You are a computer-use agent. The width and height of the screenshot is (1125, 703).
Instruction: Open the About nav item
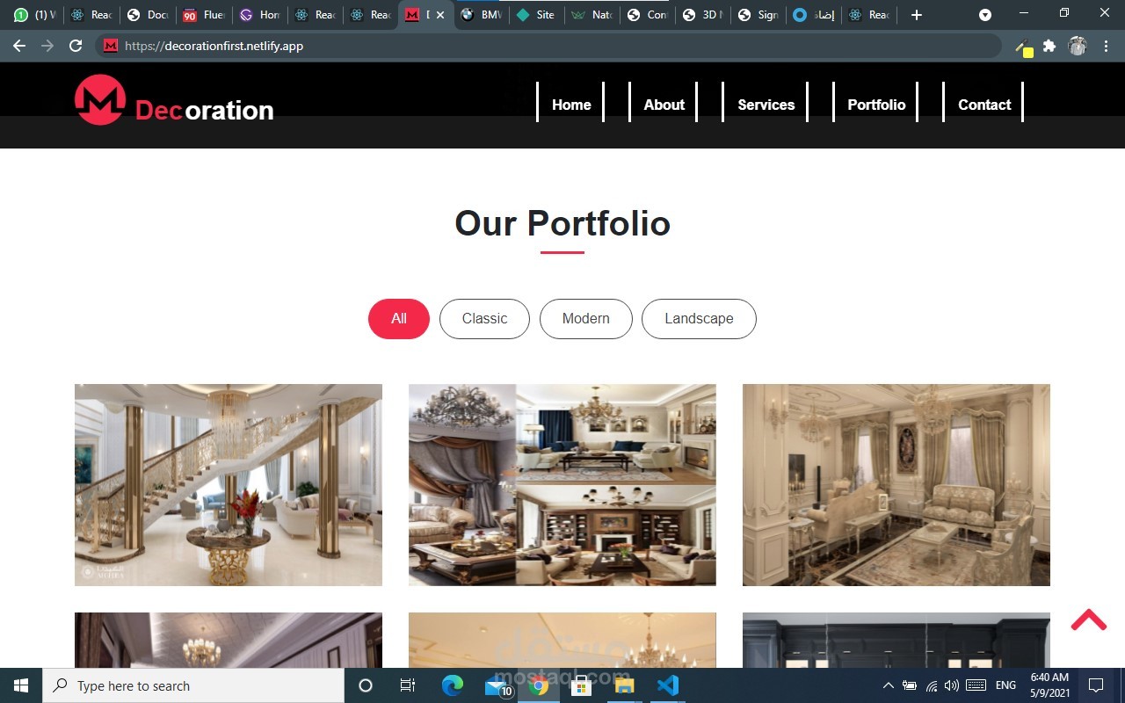(664, 105)
